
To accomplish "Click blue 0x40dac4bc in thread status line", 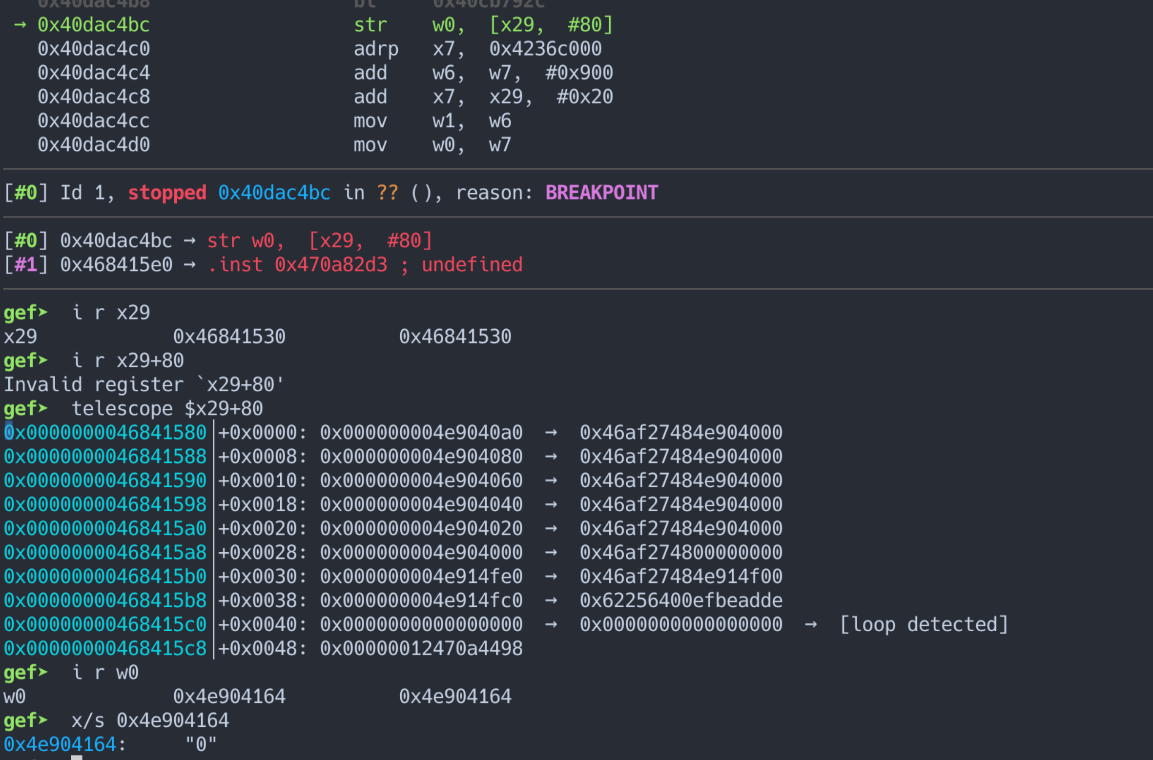I will (274, 193).
